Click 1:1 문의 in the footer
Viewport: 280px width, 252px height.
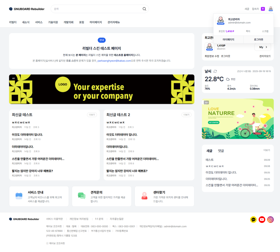(x=99, y=219)
